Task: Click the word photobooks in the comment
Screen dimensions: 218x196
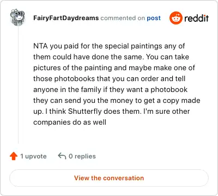Action: point(75,79)
